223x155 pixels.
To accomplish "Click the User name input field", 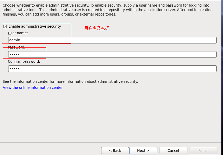I will (112, 40).
